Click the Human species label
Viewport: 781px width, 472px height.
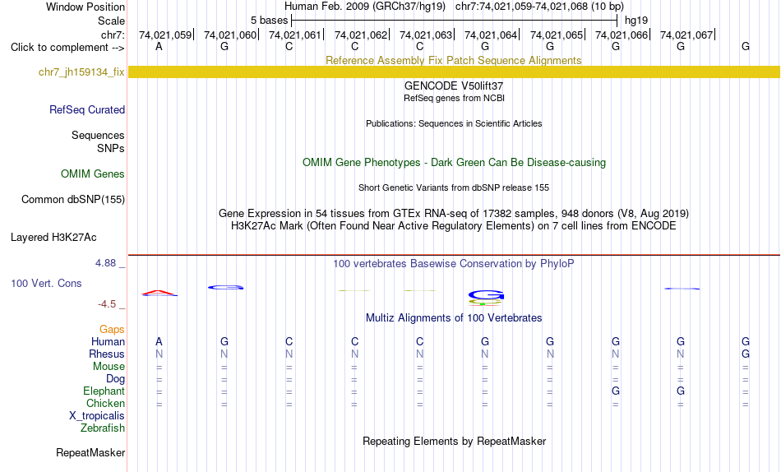click(108, 342)
